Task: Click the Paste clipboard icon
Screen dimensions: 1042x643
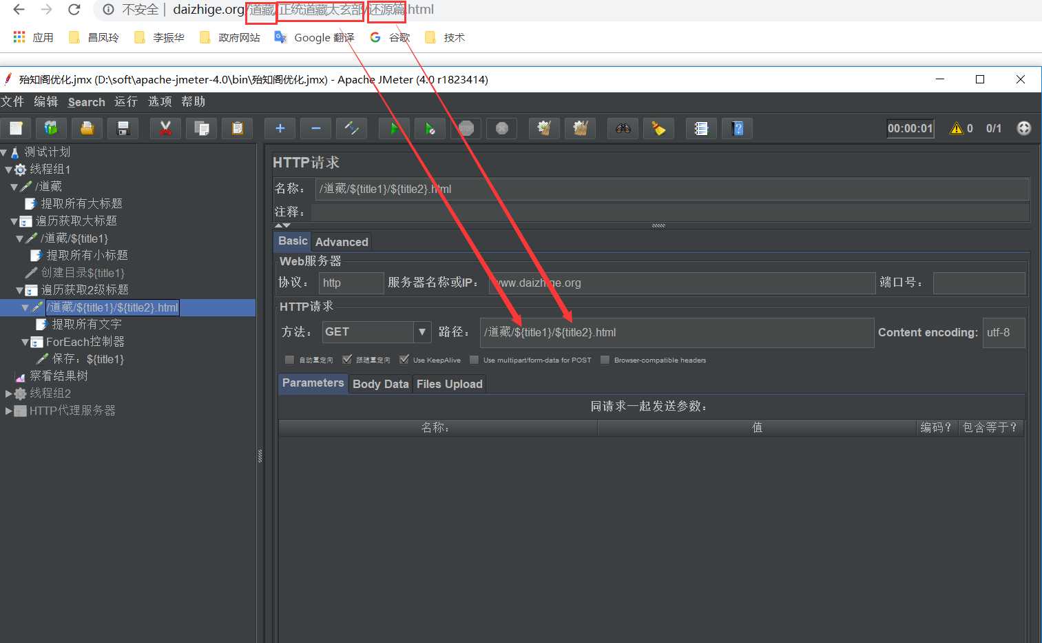Action: coord(238,128)
